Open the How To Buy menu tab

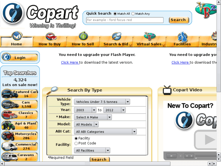click(50, 42)
